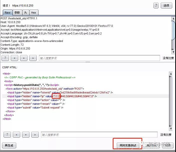The image size is (176, 152).
Task: Click the CSRF HTML scrollbar up arrow
Action: (x=171, y=74)
